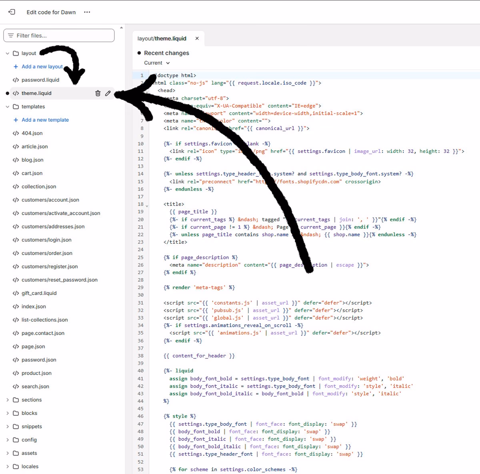Click the exit editor back icon
Image resolution: width=480 pixels, height=474 pixels.
pyautogui.click(x=12, y=12)
